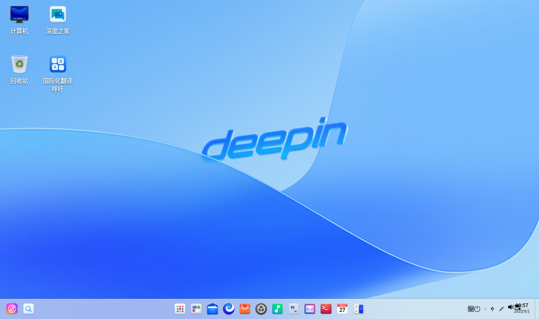Open the text editor quote-mark icon
Screen dimensions: 539x319
tap(293, 309)
